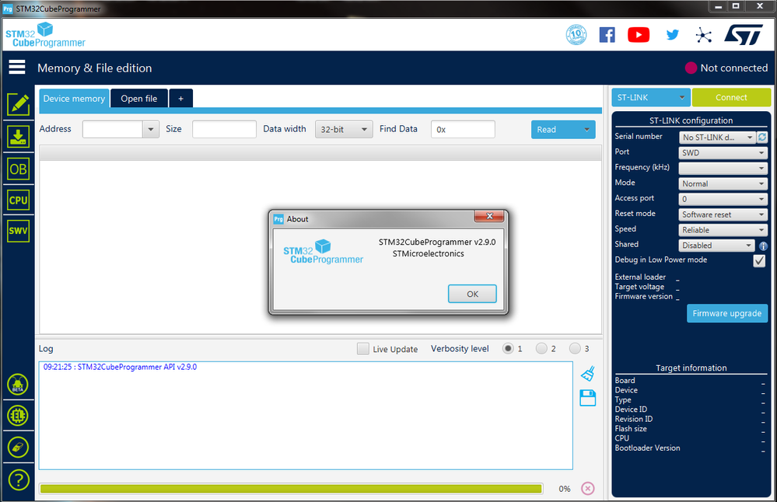
Task: Save the log with disk icon
Action: 588,398
